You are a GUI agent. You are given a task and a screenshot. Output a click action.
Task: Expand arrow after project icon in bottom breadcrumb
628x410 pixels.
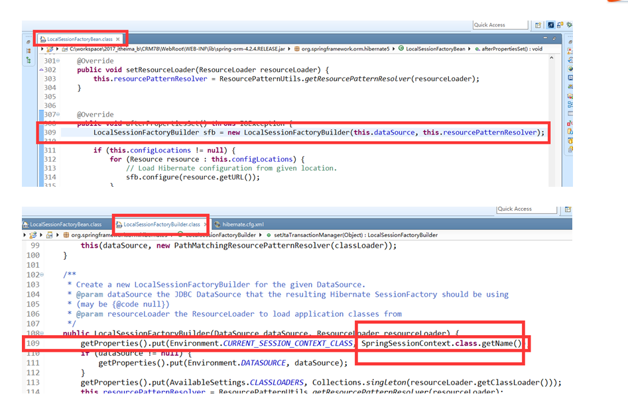click(x=41, y=235)
